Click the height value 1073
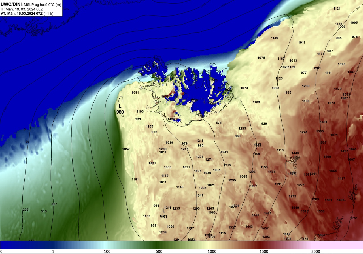The width and height of the screenshot is (363, 254). tap(244, 88)
